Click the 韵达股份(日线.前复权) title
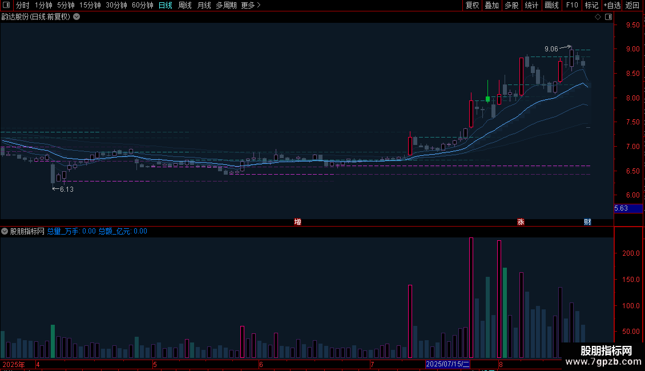The width and height of the screenshot is (645, 371). point(36,17)
